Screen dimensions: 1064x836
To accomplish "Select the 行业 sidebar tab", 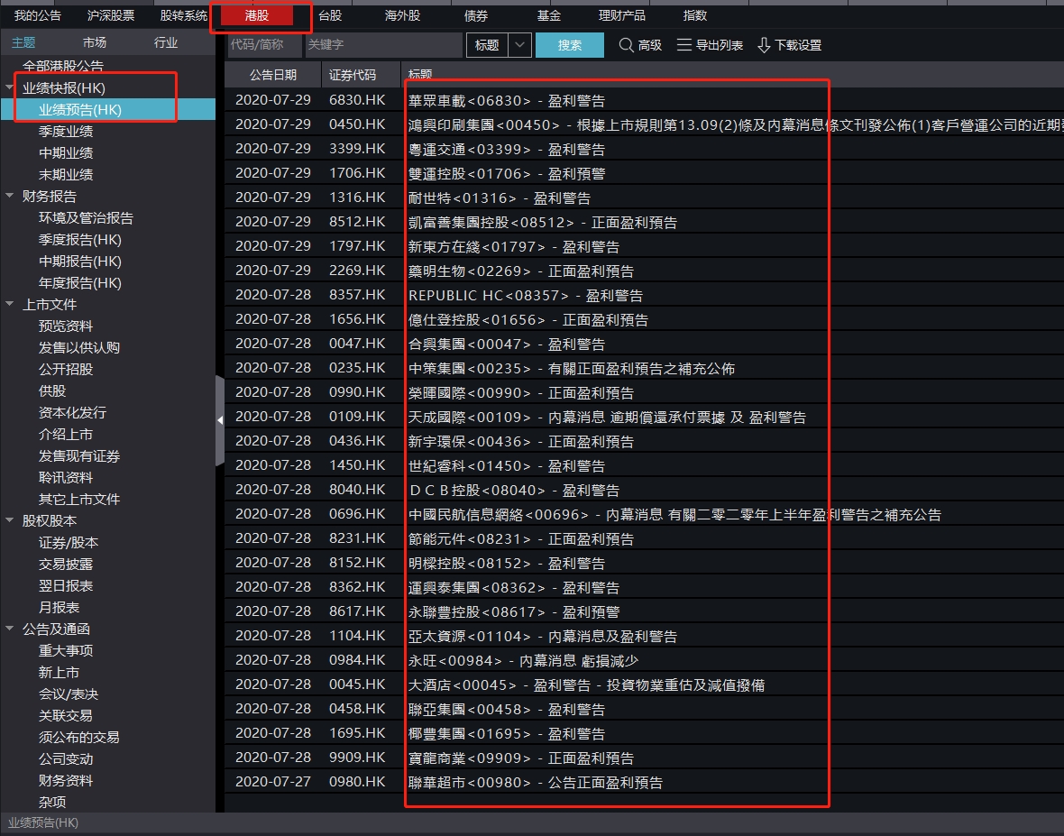I will tap(166, 42).
